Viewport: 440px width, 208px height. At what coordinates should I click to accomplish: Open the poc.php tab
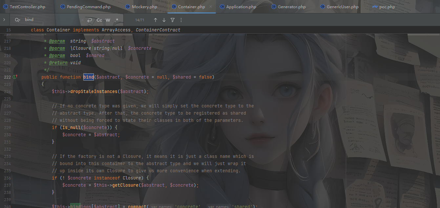pyautogui.click(x=387, y=7)
